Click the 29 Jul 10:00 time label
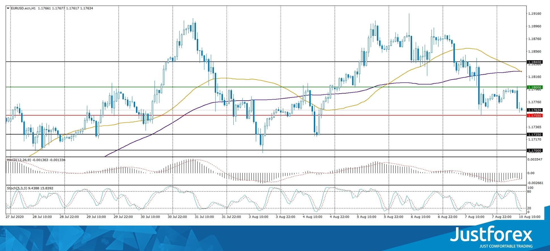Image resolution: width=550 pixels, height=251 pixels. click(x=96, y=217)
